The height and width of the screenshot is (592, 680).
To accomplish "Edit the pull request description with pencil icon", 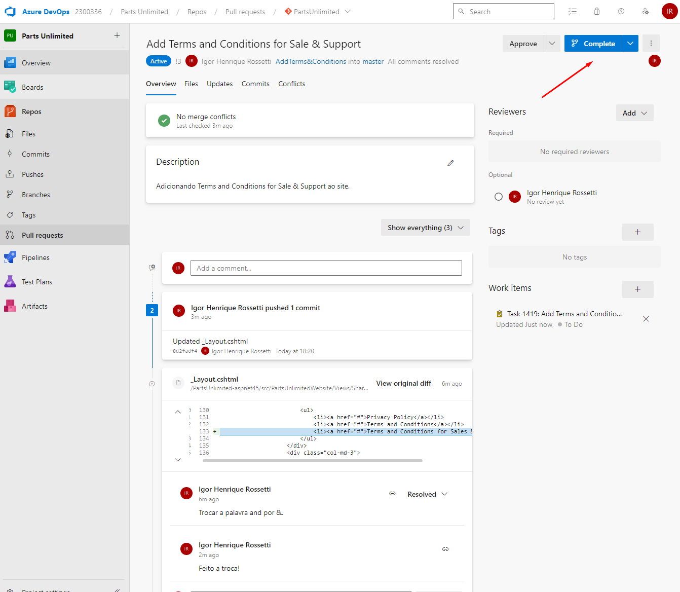I will click(x=450, y=163).
